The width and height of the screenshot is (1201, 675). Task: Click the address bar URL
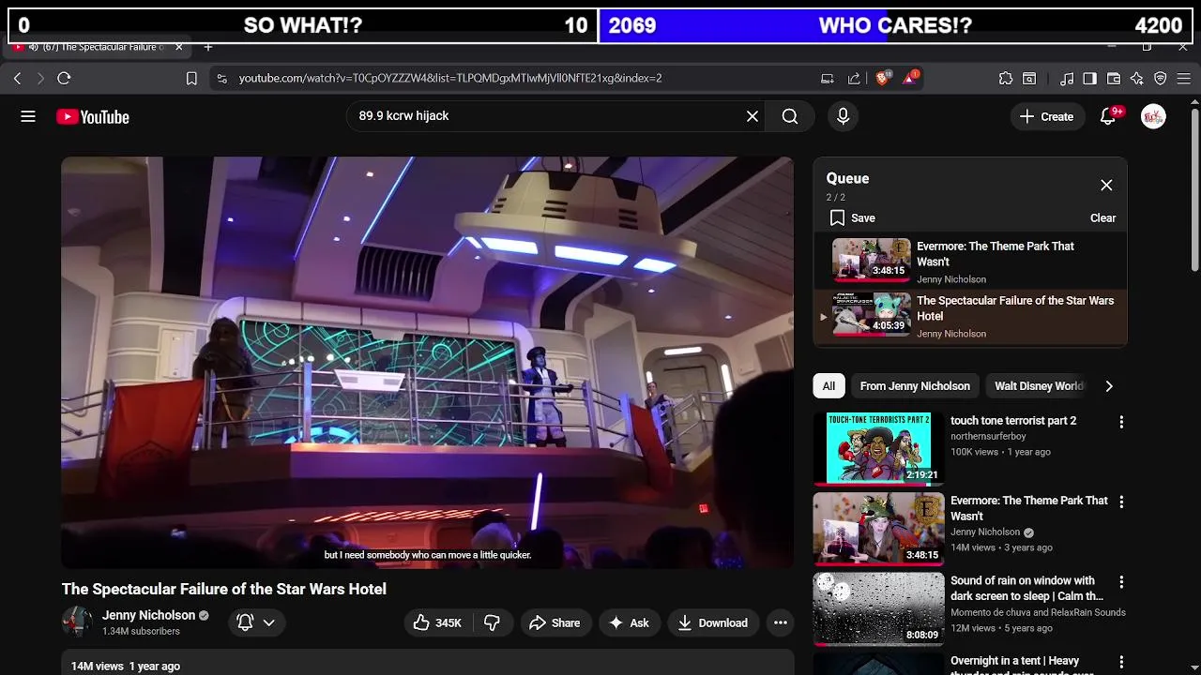tap(450, 78)
